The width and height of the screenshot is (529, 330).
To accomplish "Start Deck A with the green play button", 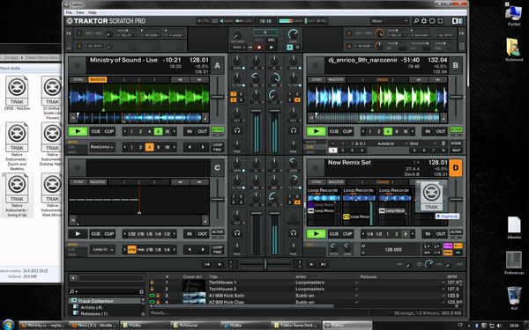I will (78, 131).
